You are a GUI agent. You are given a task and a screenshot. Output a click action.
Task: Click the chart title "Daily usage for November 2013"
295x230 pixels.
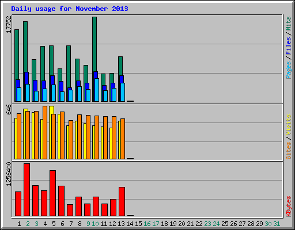tap(70, 9)
